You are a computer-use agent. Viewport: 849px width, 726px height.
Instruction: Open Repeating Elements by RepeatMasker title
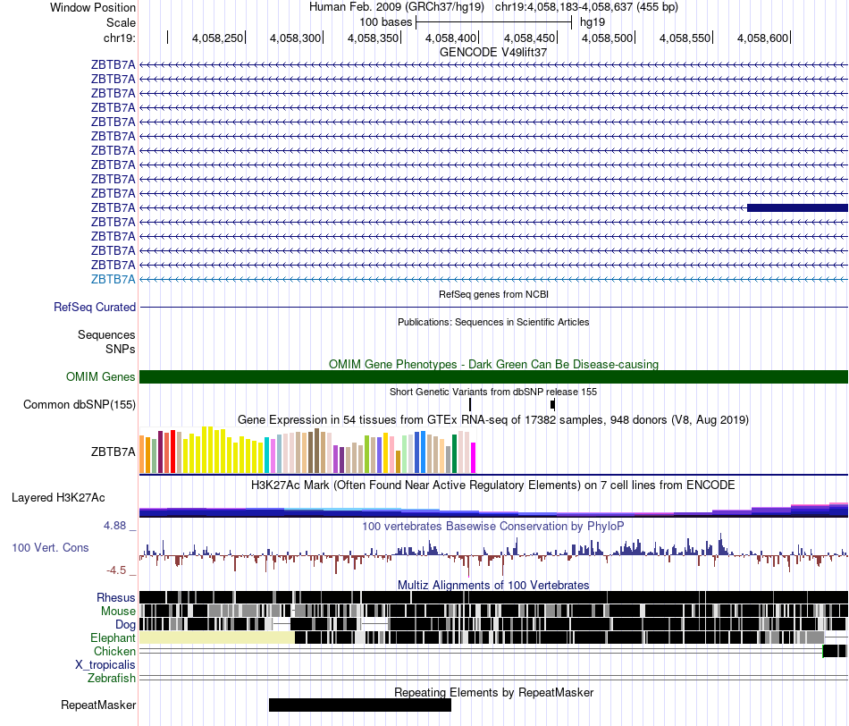pos(493,692)
